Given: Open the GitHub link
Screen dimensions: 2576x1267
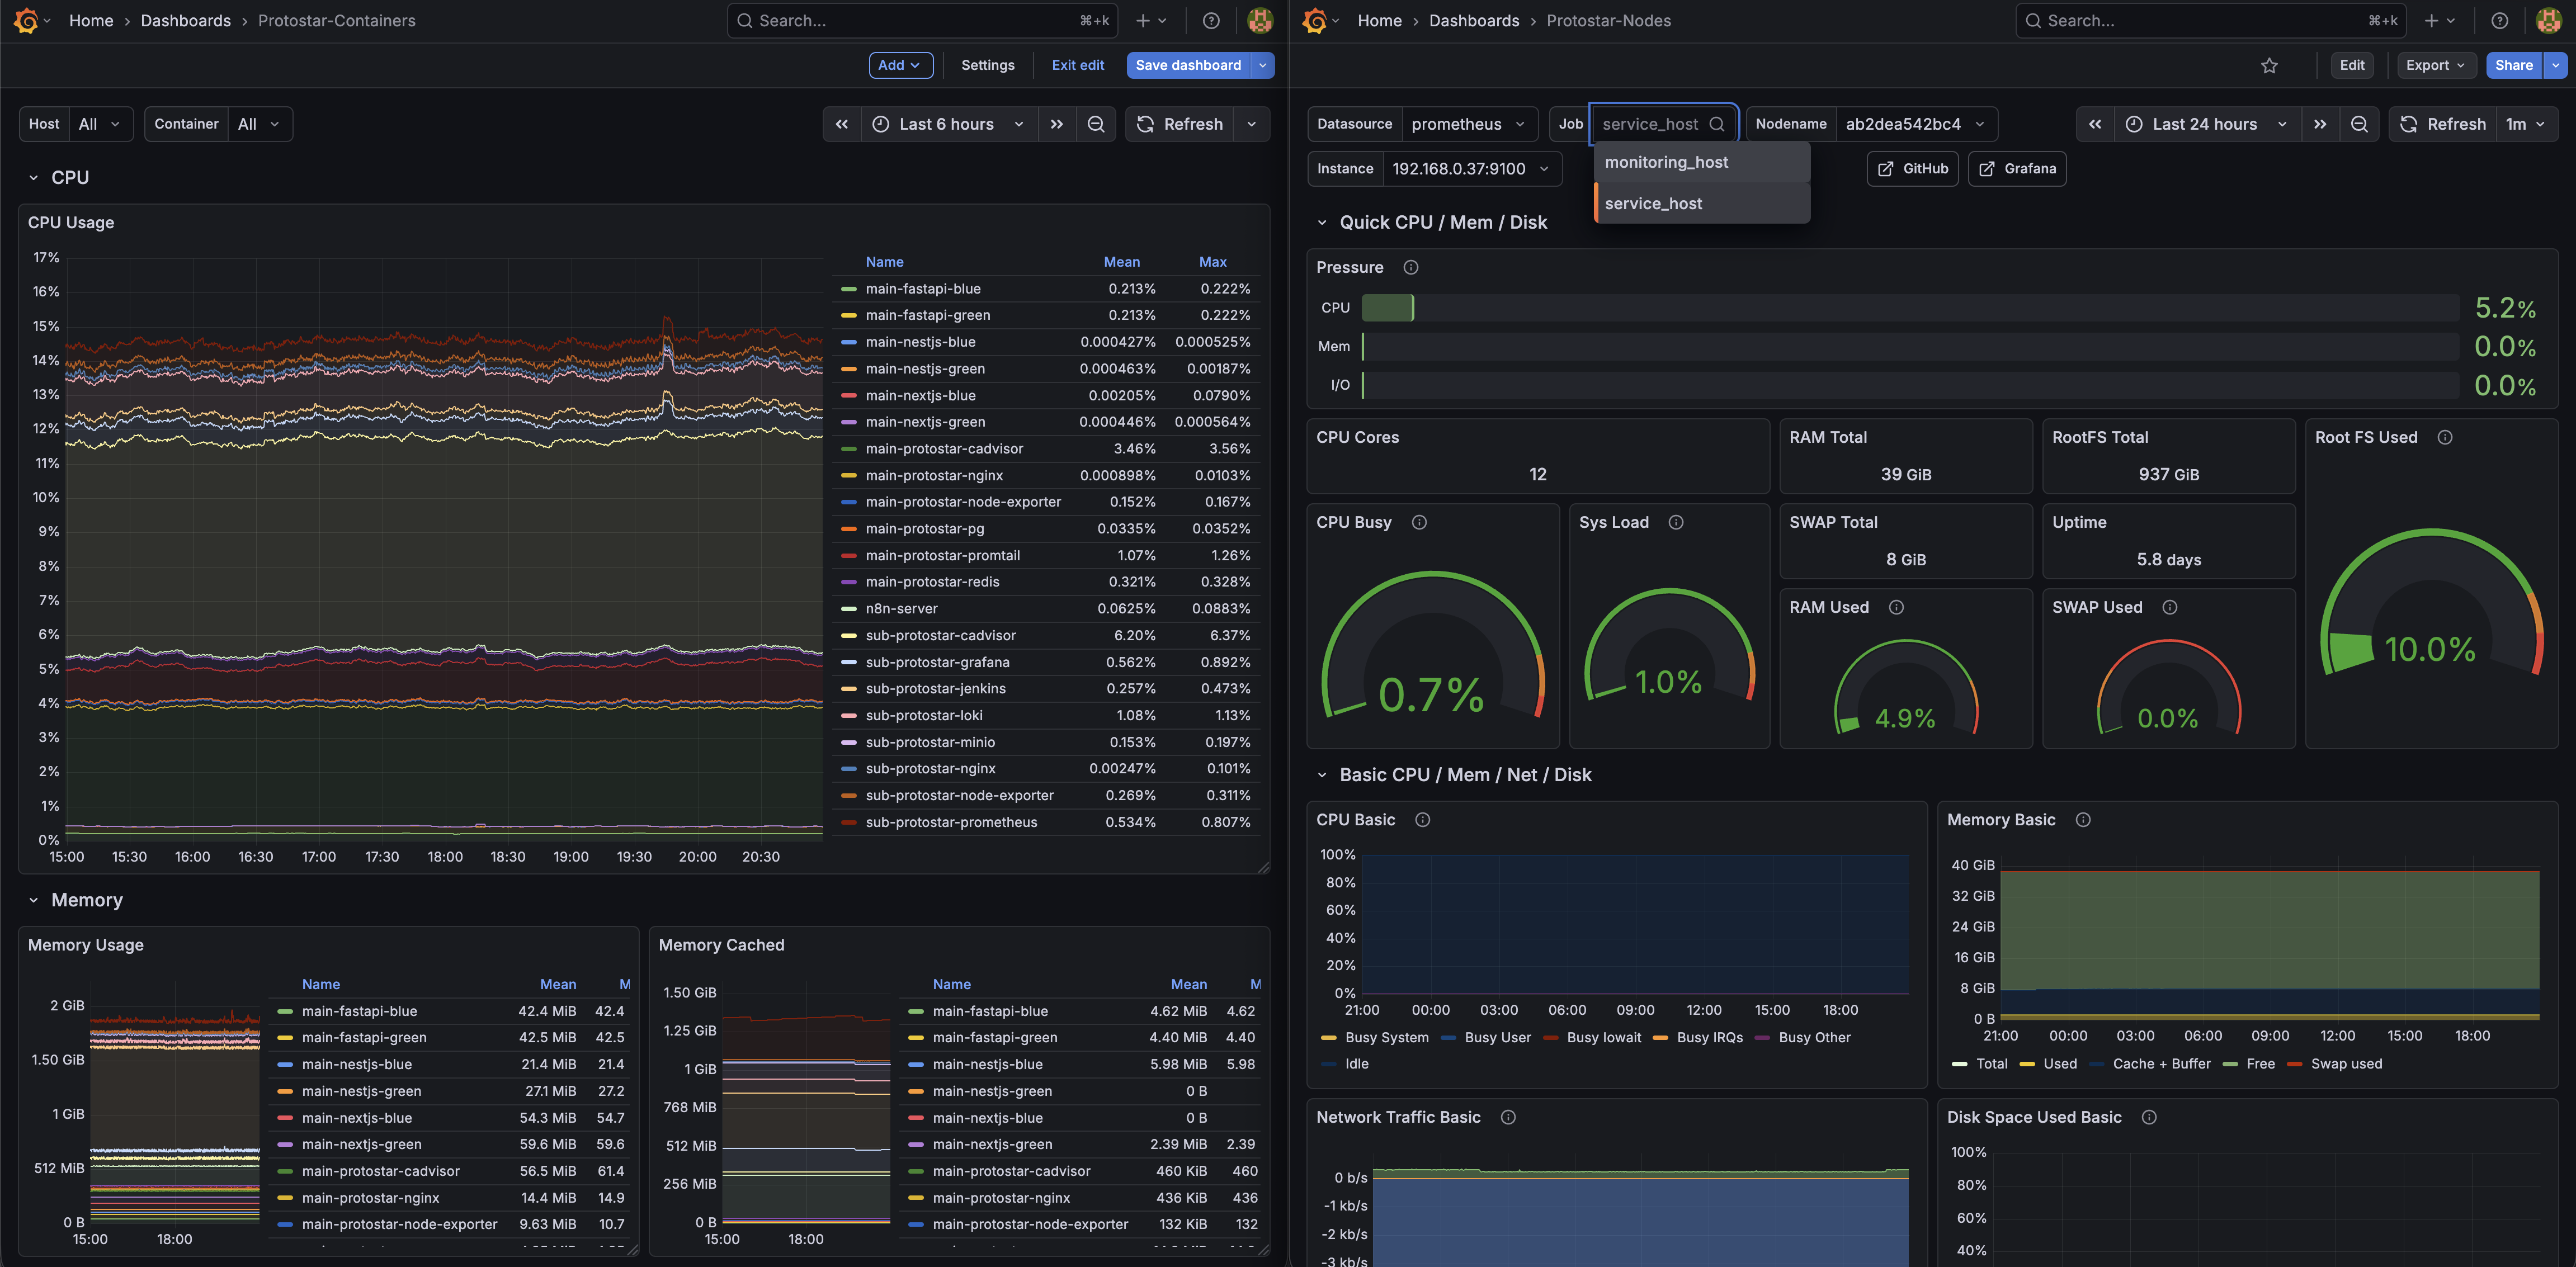Looking at the screenshot, I should point(1912,169).
